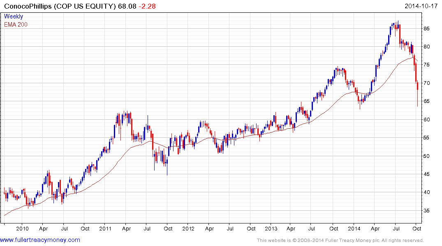Click the 80 price axis label

pyautogui.click(x=426, y=47)
